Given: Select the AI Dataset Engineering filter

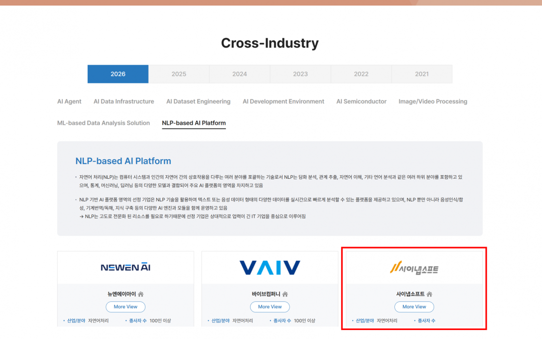Looking at the screenshot, I should tap(198, 101).
